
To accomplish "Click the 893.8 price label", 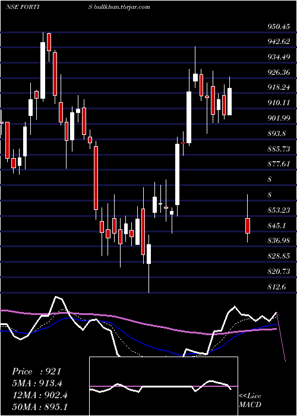I will click(277, 134).
